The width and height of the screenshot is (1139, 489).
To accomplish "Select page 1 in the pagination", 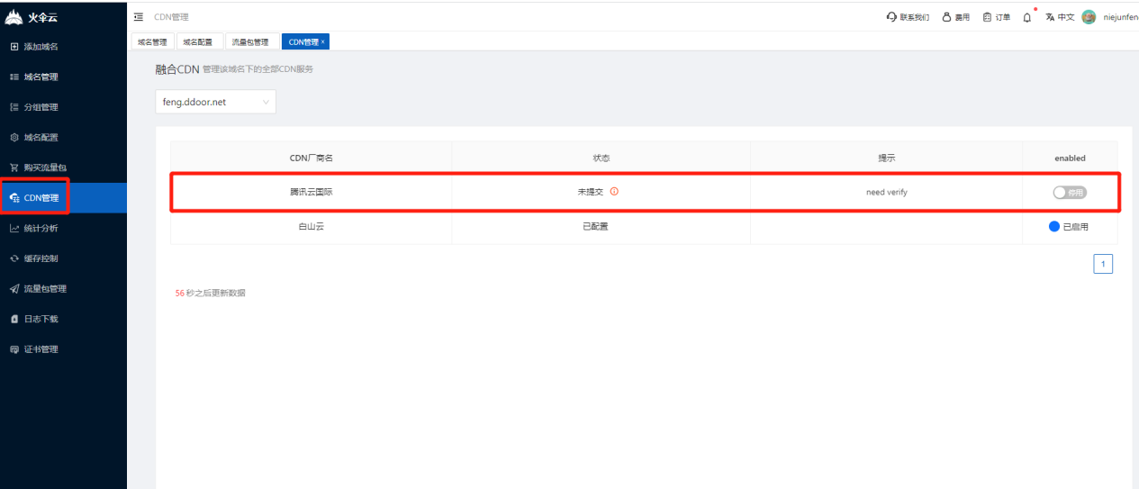I will [x=1103, y=264].
